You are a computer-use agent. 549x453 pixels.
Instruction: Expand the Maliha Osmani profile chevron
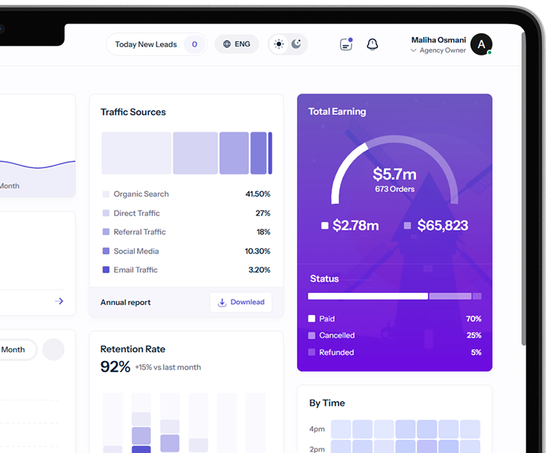pyautogui.click(x=413, y=50)
